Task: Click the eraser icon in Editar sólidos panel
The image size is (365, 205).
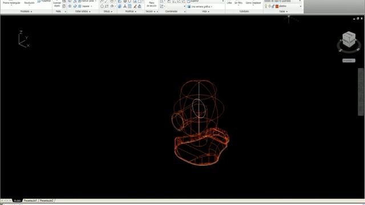Action: pos(75,6)
